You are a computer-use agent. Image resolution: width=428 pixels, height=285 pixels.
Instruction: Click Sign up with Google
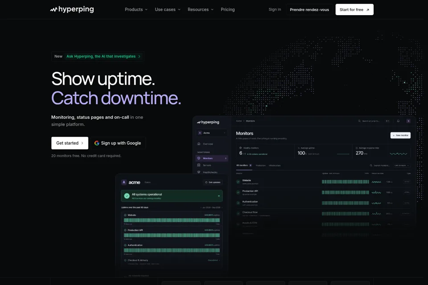tap(118, 143)
